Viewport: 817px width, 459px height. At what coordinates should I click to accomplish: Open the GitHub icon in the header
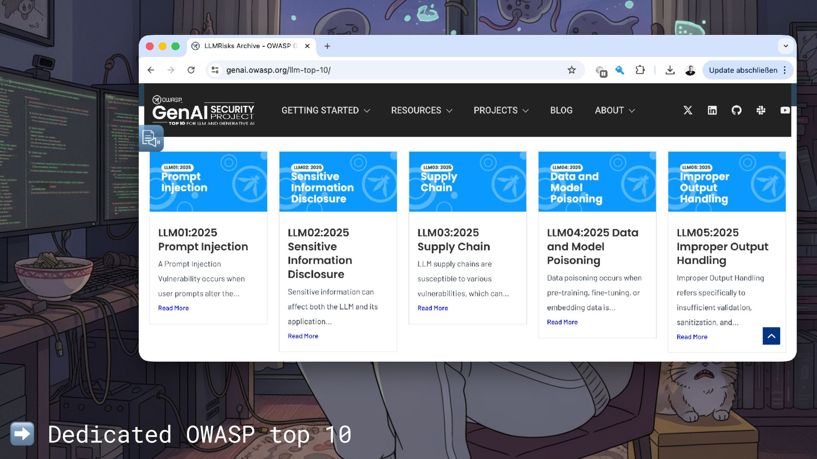point(736,110)
